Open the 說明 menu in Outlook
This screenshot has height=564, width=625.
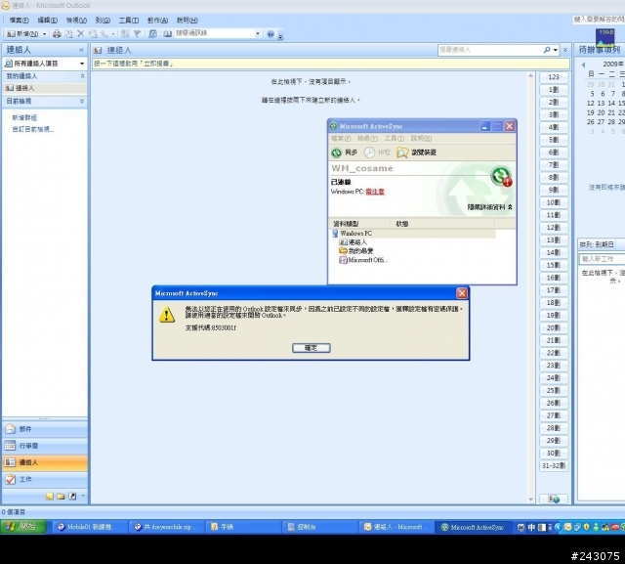pos(187,21)
